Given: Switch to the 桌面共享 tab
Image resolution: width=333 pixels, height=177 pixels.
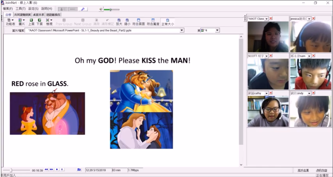Looking at the screenshot, I should click(x=39, y=15).
